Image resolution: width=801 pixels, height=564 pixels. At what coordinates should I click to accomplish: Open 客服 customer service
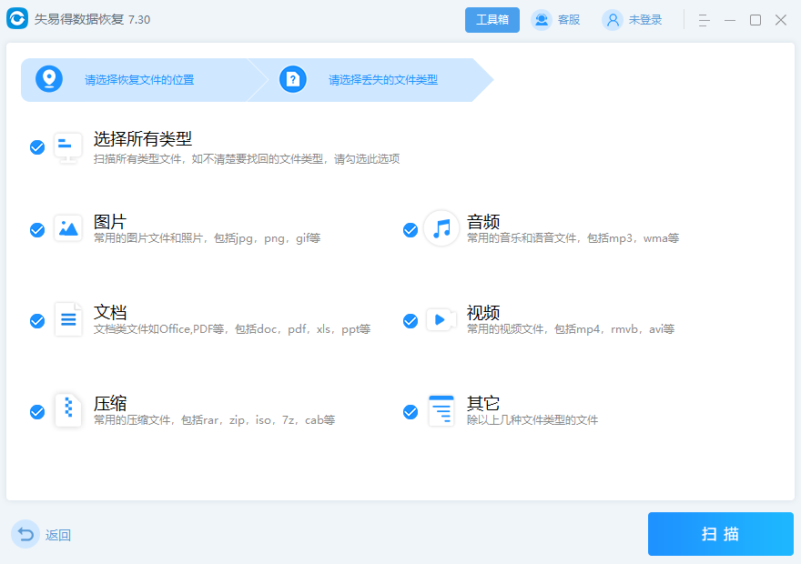click(555, 19)
